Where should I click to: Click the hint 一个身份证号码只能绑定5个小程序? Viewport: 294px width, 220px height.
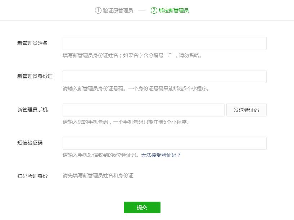click(167, 88)
